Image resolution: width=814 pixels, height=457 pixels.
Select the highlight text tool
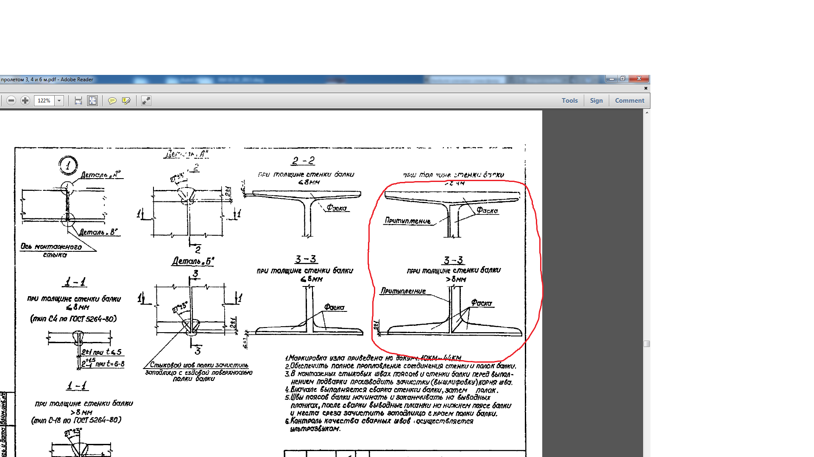coord(126,101)
